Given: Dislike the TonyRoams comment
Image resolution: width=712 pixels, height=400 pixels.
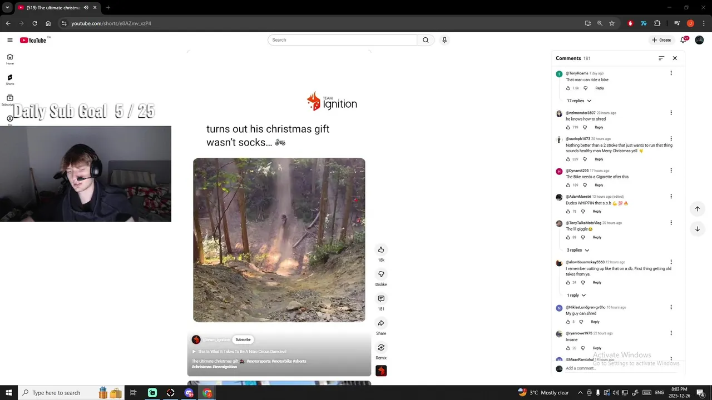Looking at the screenshot, I should point(585,88).
